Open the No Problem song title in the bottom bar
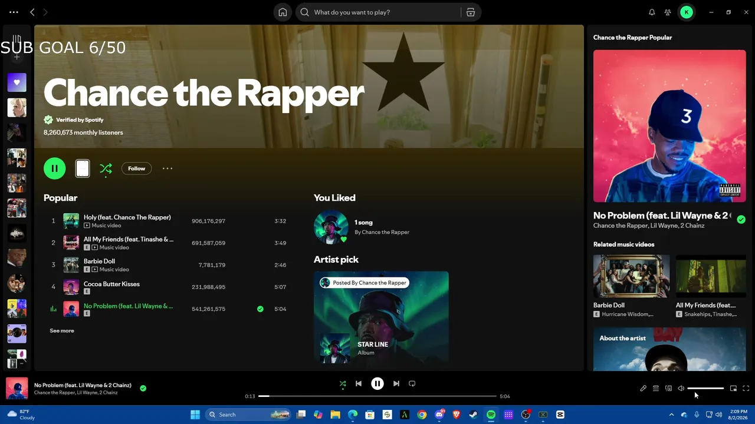The image size is (755, 424). coord(83,385)
